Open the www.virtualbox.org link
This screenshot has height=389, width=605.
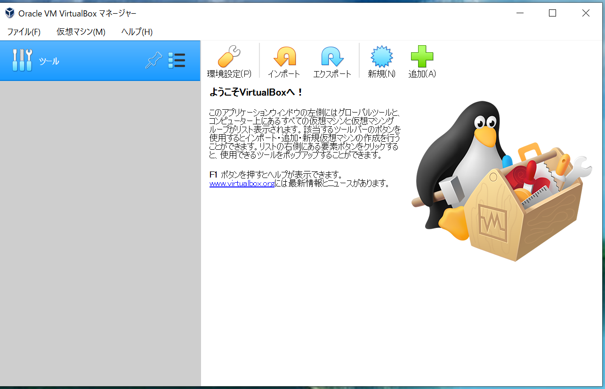[242, 184]
